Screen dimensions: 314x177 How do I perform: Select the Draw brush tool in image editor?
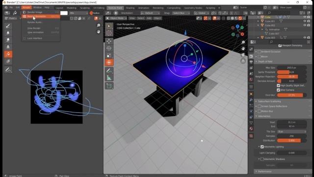8,26
